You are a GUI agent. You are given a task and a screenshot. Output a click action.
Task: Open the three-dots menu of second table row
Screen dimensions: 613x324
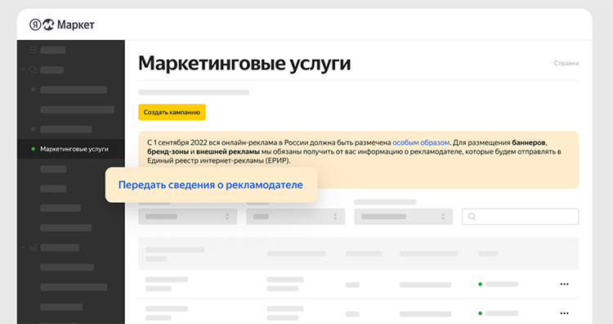564,313
